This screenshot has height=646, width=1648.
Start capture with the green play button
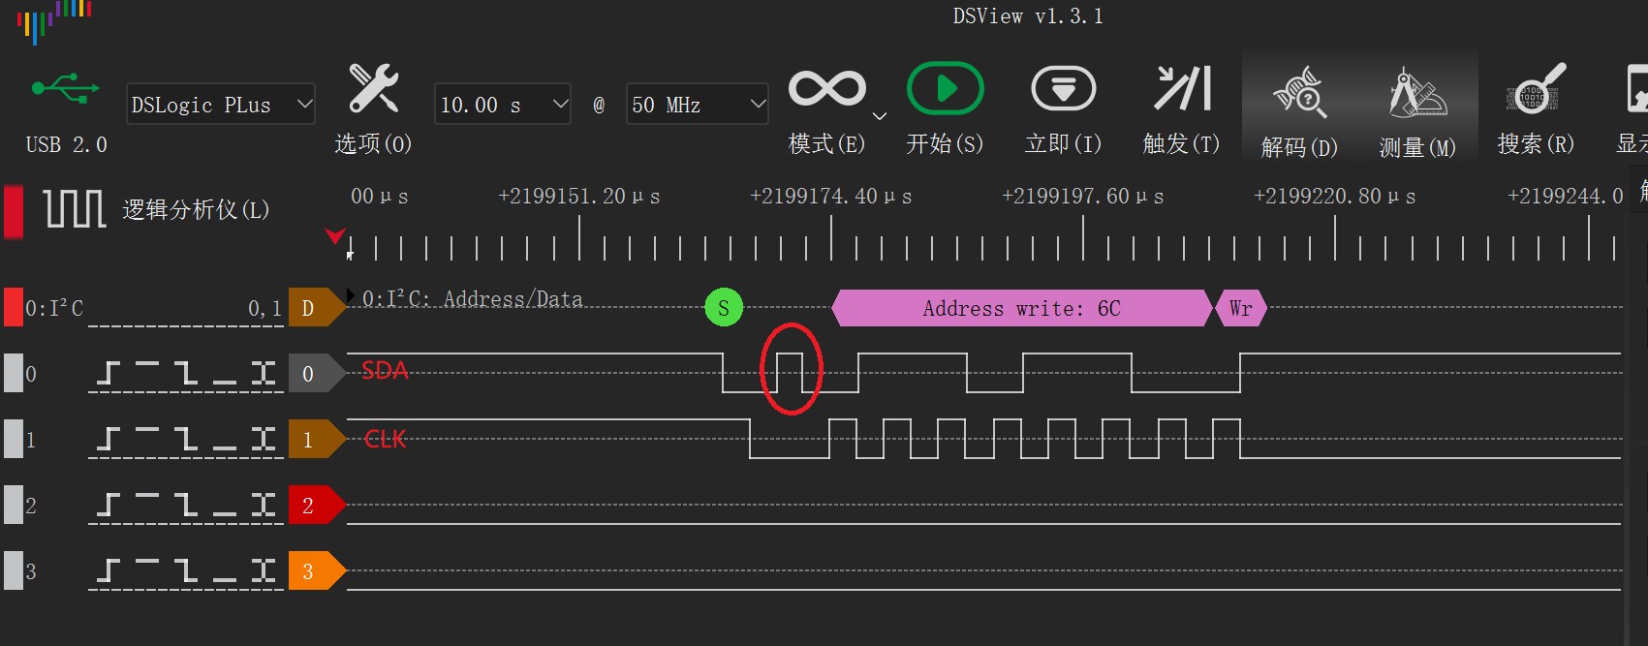[x=945, y=90]
